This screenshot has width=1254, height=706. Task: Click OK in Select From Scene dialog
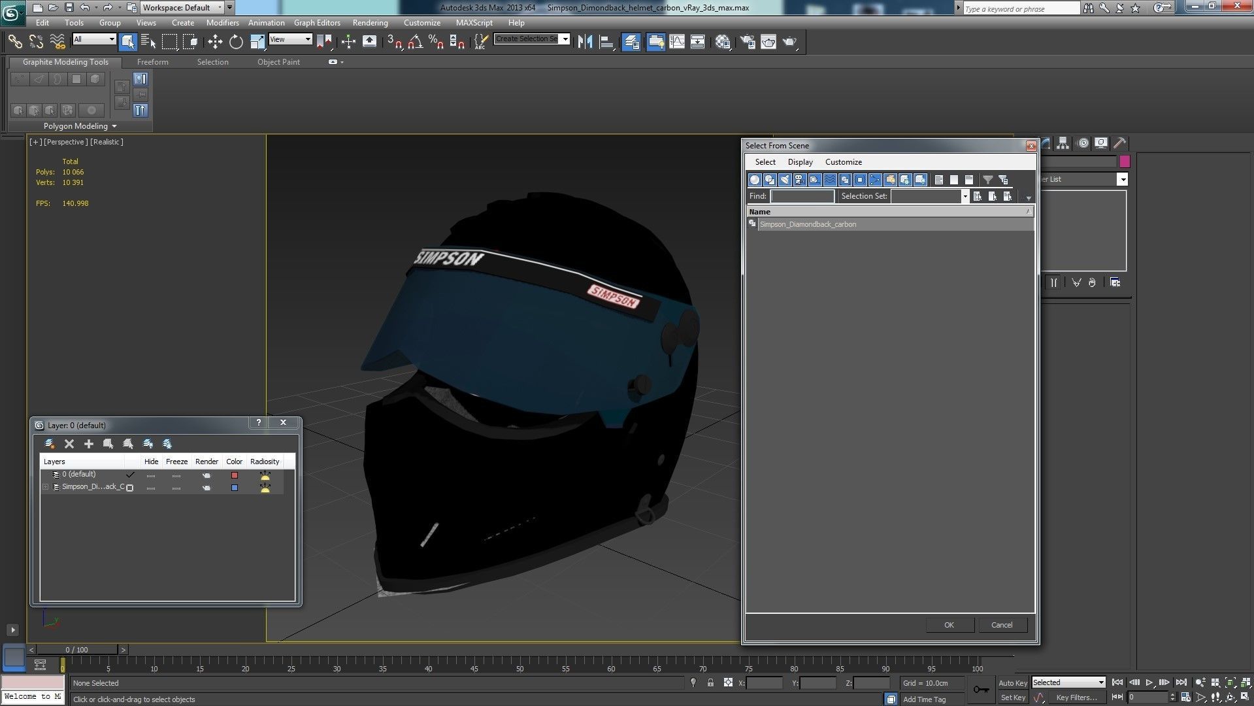[949, 625]
